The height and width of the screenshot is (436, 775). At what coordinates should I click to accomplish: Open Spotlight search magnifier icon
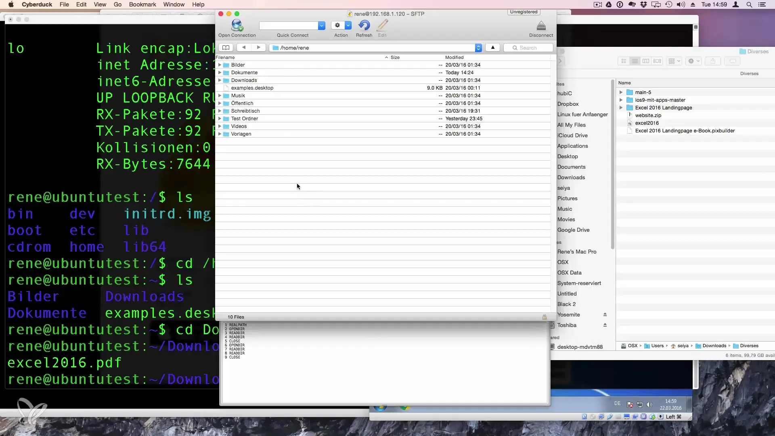point(749,4)
